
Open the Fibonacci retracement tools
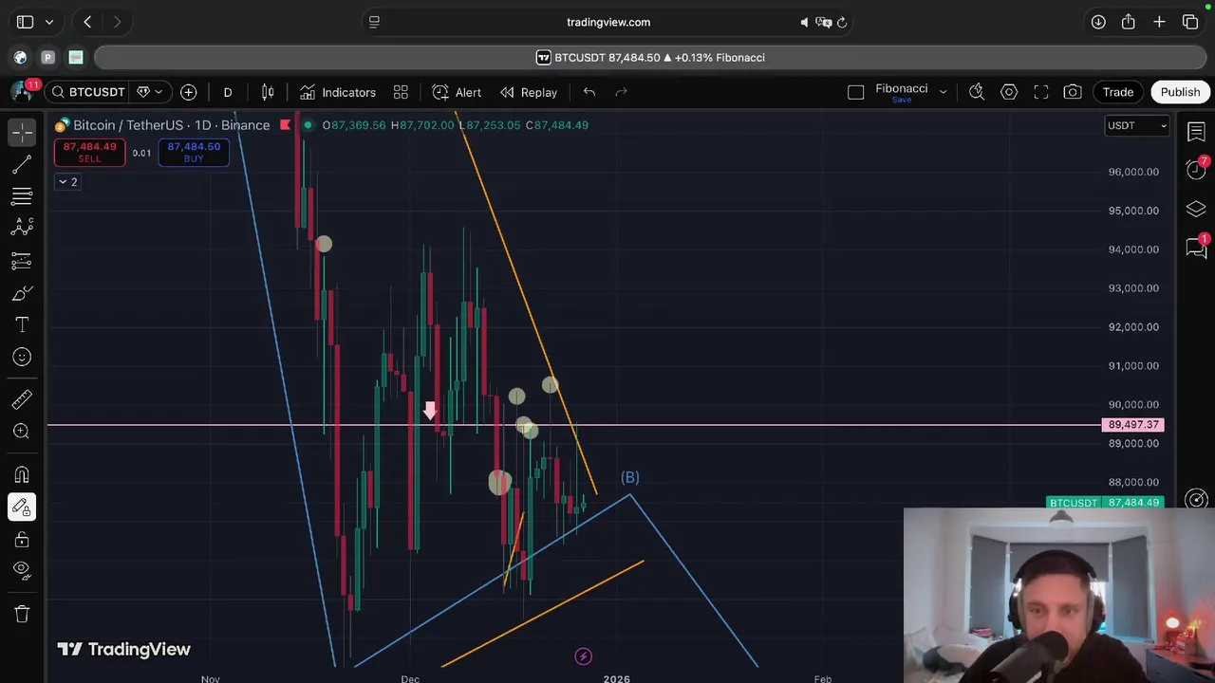click(22, 196)
